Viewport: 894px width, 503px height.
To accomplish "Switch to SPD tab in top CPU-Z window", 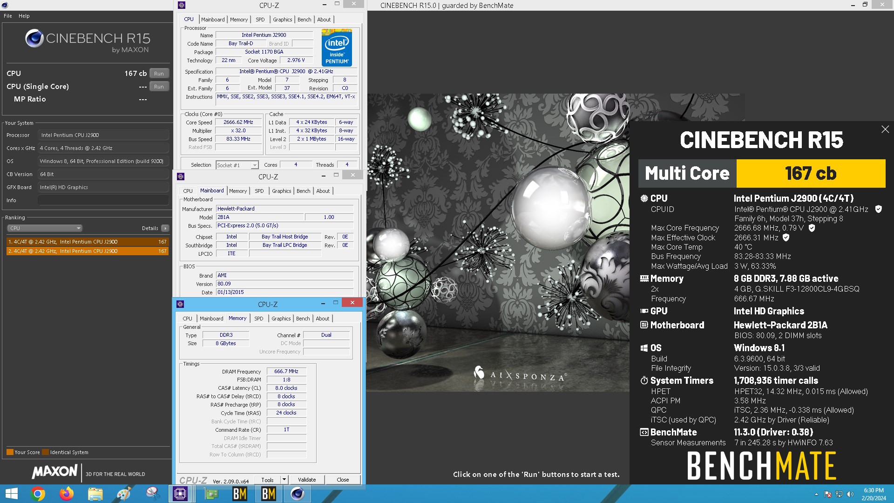I will pos(260,20).
